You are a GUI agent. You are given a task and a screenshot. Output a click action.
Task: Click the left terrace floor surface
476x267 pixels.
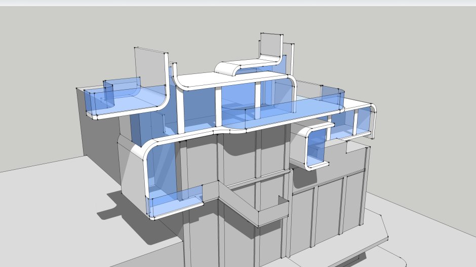(x=137, y=103)
